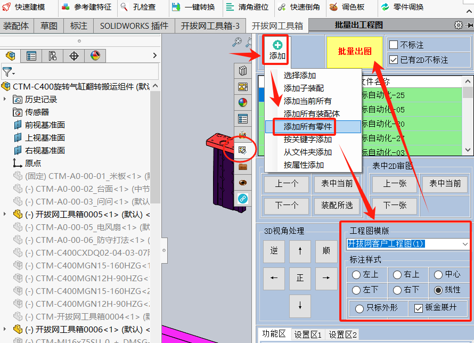Open the 设置区1 tab

click(308, 334)
